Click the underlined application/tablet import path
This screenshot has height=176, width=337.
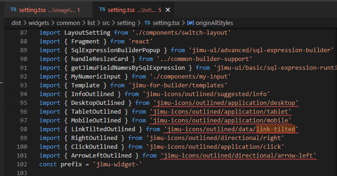[x=220, y=112]
